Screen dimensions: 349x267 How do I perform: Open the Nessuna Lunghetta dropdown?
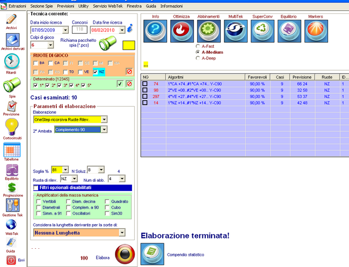pos(122,233)
